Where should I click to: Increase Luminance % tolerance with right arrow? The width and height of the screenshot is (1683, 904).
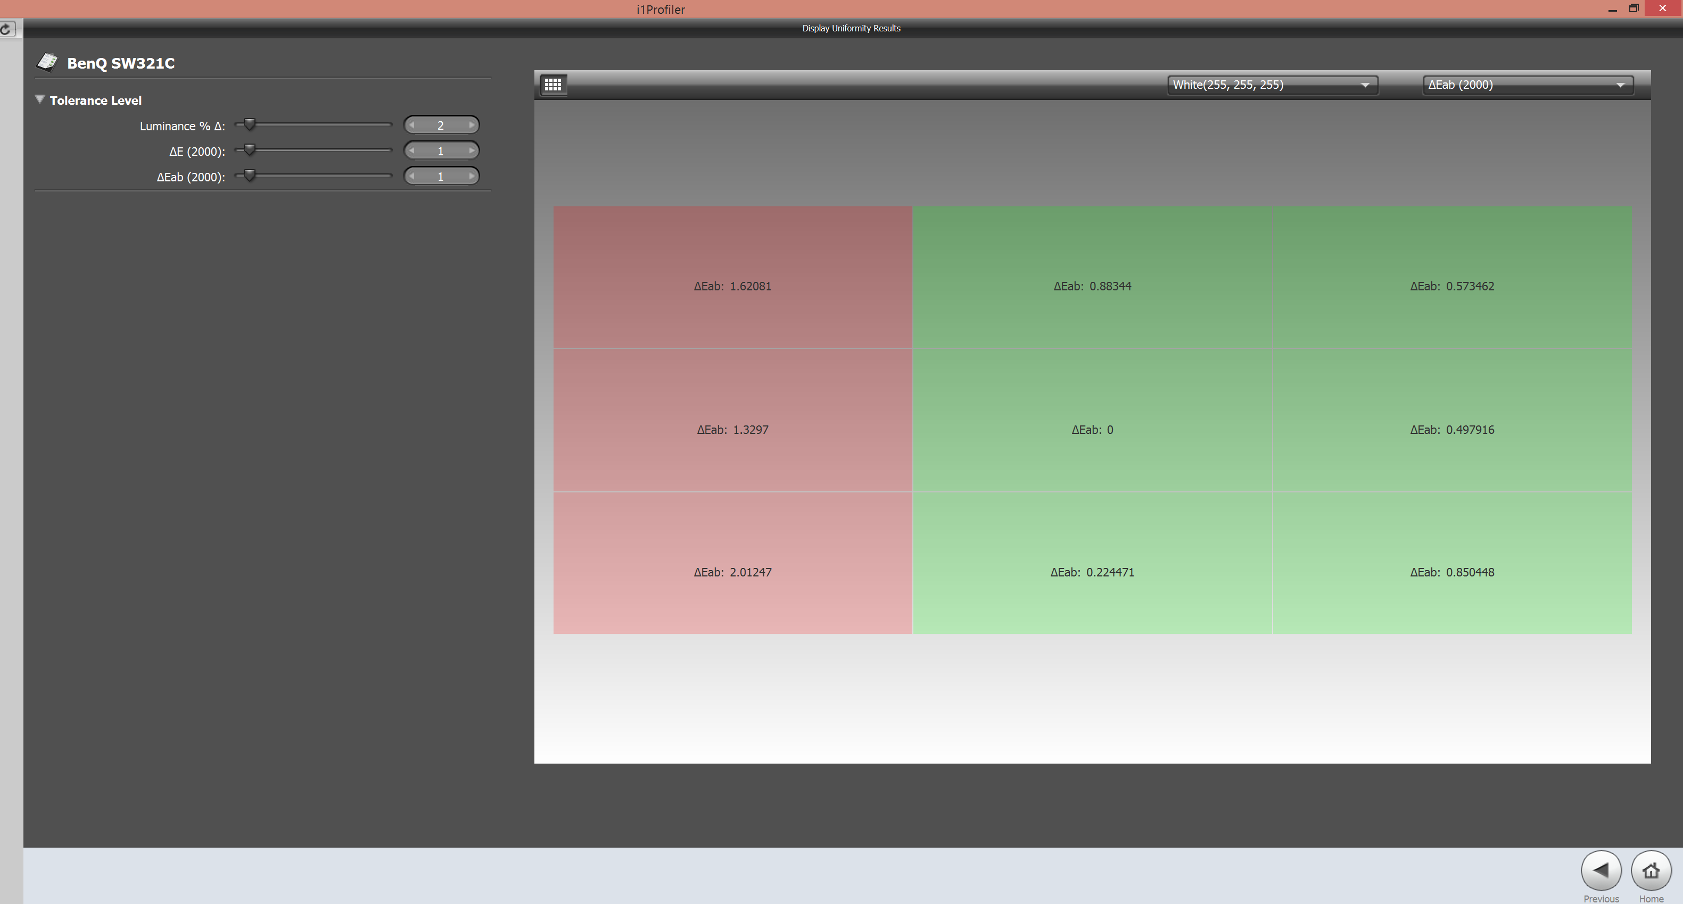pos(471,125)
